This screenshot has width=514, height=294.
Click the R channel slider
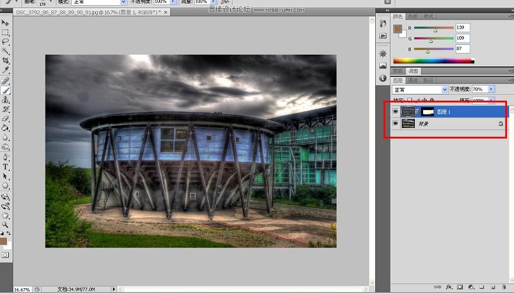coord(434,29)
